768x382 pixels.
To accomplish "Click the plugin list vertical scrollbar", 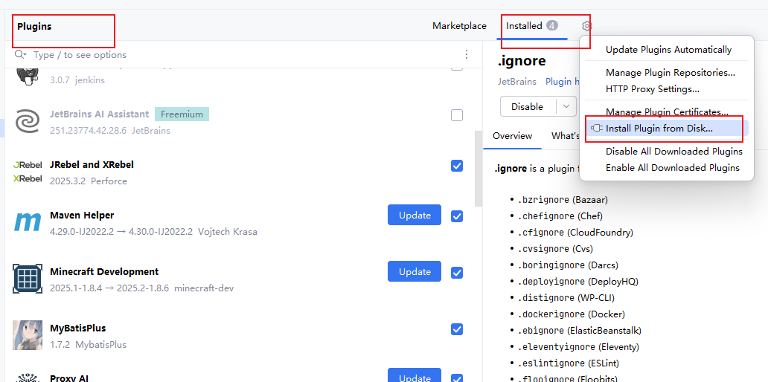I will click(x=479, y=167).
